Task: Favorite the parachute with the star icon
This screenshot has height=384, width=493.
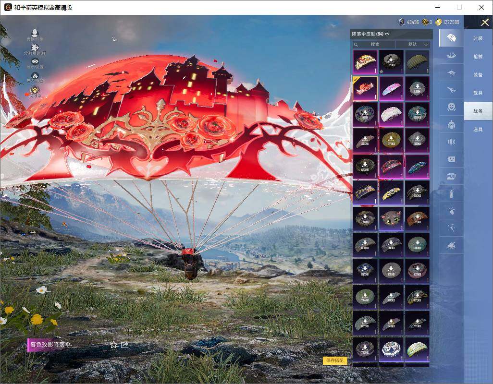Action: pos(114,345)
